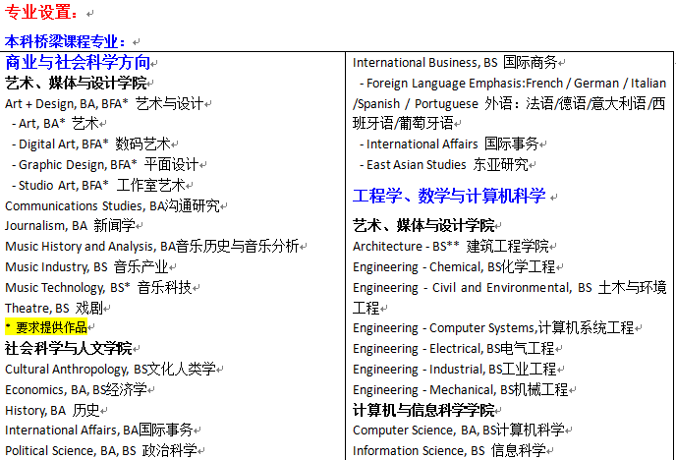Click the Communications Studies, BA 沟通研究 line
This screenshot has height=460, width=676.
click(112, 205)
